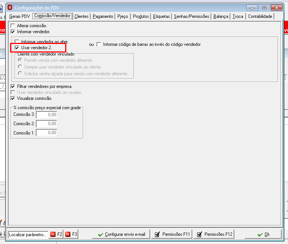
Task: Click the red B application icon in title bar
Action: tap(10, 7)
